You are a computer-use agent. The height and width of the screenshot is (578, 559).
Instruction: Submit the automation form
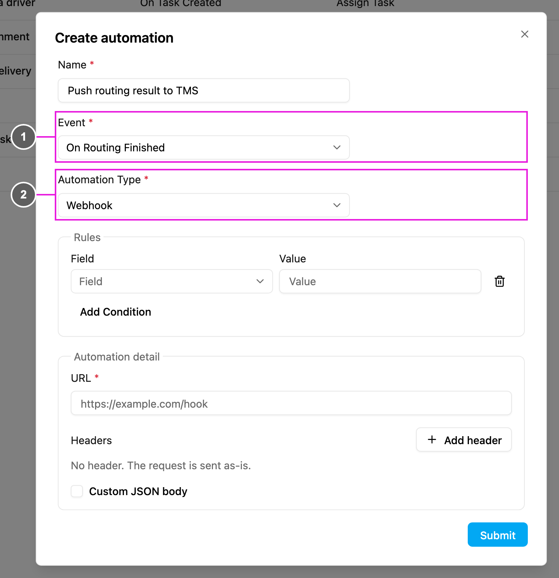point(498,535)
